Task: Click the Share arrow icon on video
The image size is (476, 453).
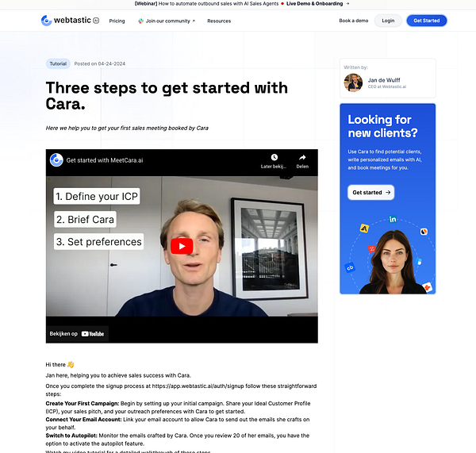Action: coord(302,157)
